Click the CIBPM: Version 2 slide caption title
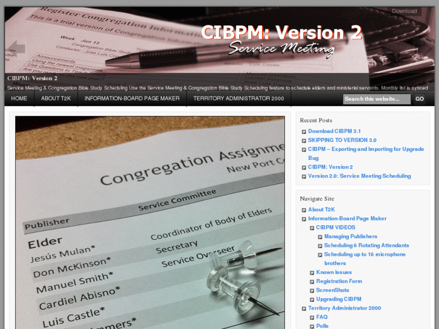 [32, 78]
